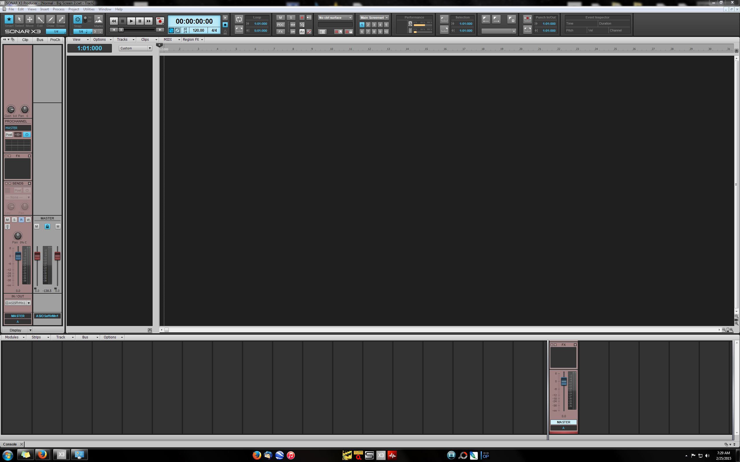Switch to the ProCh inspector tab
This screenshot has height=462, width=740.
(55, 40)
